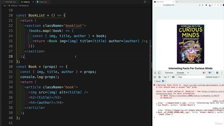Open the editor More Actions ellipsis
224x126 pixels.
click(x=148, y=2)
